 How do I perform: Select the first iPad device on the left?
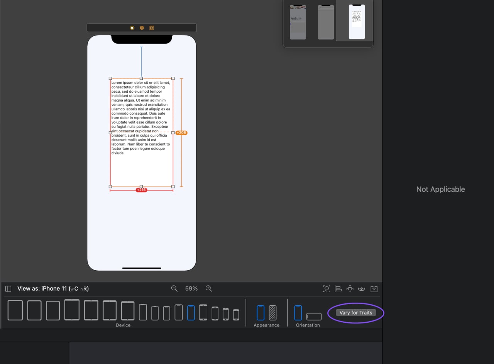click(15, 310)
